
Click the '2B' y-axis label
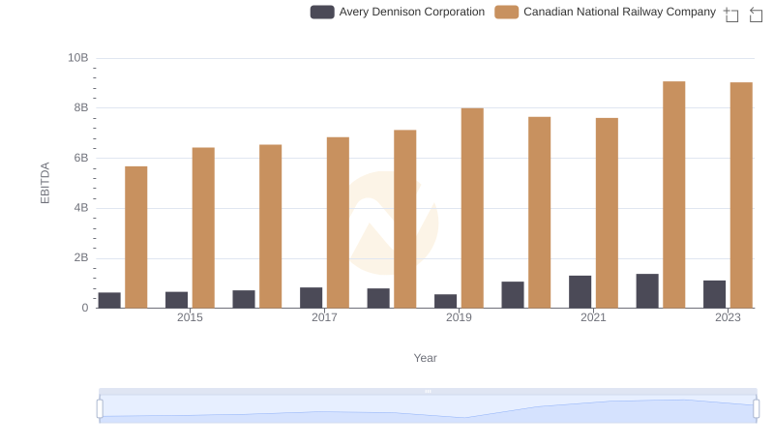81,257
